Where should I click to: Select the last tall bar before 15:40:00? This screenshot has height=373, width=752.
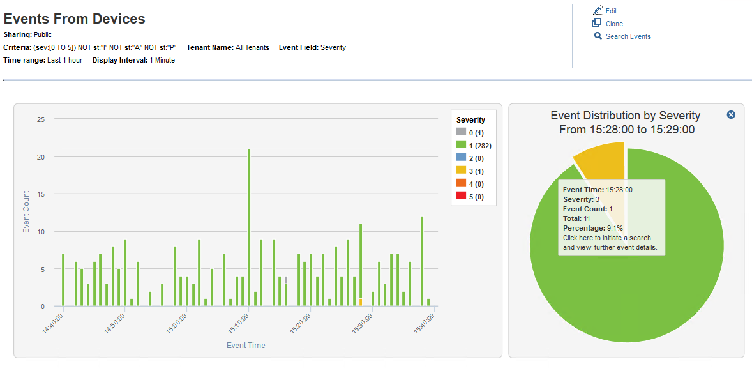click(x=422, y=262)
